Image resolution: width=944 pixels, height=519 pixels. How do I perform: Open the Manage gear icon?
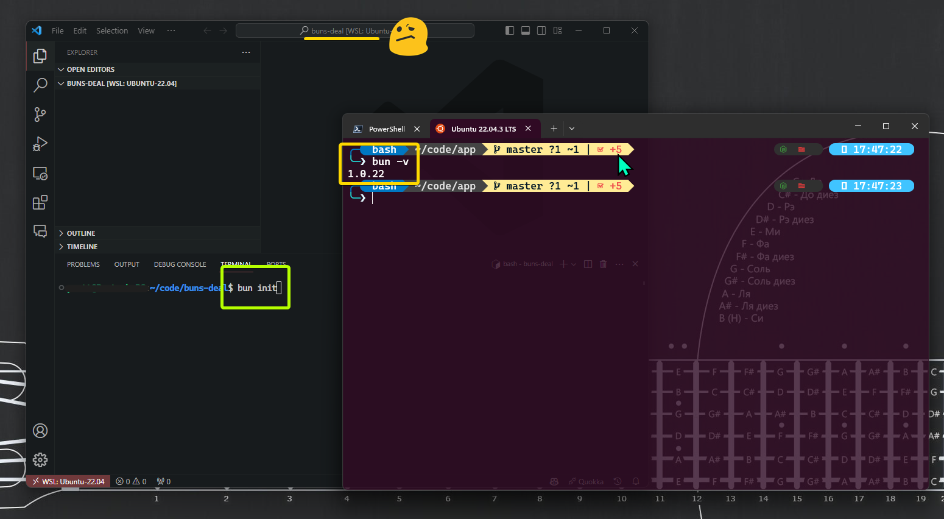click(40, 460)
